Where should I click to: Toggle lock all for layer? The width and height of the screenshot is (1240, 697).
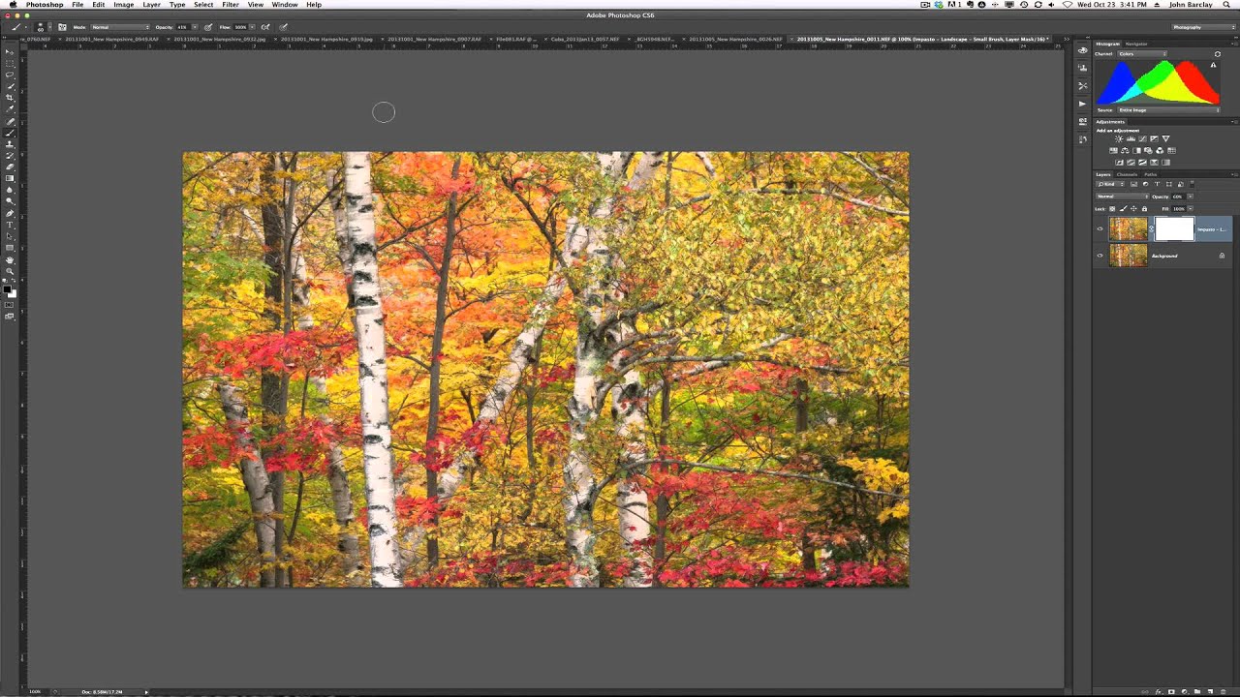click(x=1144, y=208)
